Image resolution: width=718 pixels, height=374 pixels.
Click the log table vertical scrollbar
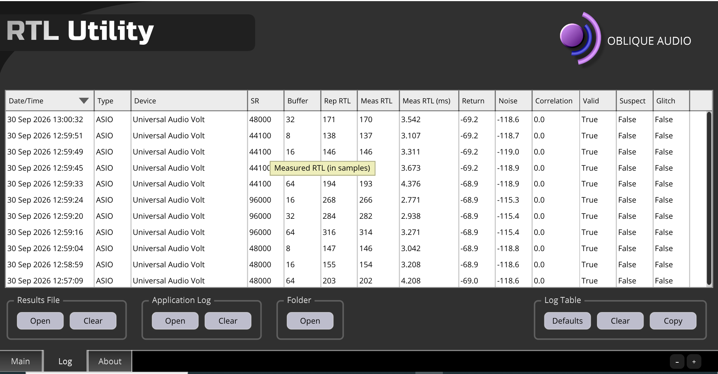point(709,198)
